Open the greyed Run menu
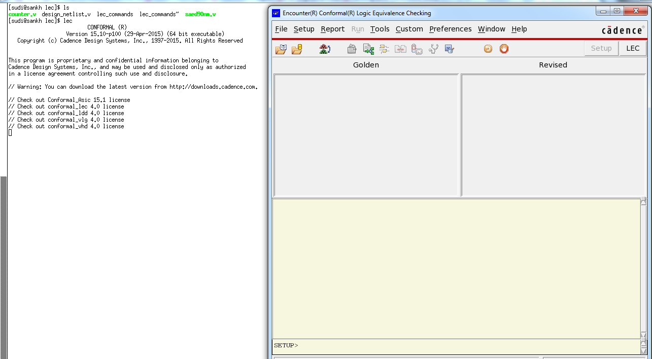Screen dimensions: 652x359 tap(358, 29)
